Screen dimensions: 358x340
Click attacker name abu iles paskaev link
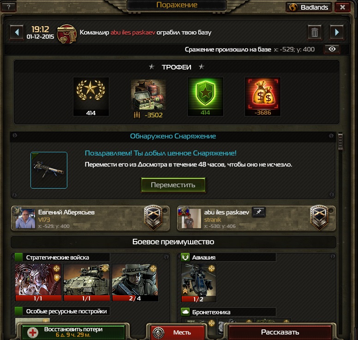click(x=133, y=32)
